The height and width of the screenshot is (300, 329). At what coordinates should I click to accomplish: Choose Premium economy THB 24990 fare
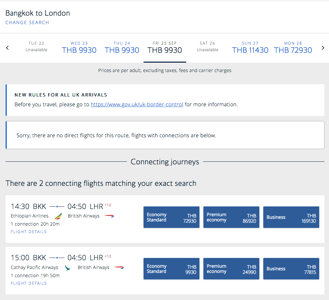tap(231, 269)
